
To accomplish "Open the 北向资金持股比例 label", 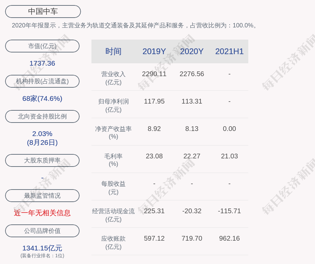I will pos(42,116).
